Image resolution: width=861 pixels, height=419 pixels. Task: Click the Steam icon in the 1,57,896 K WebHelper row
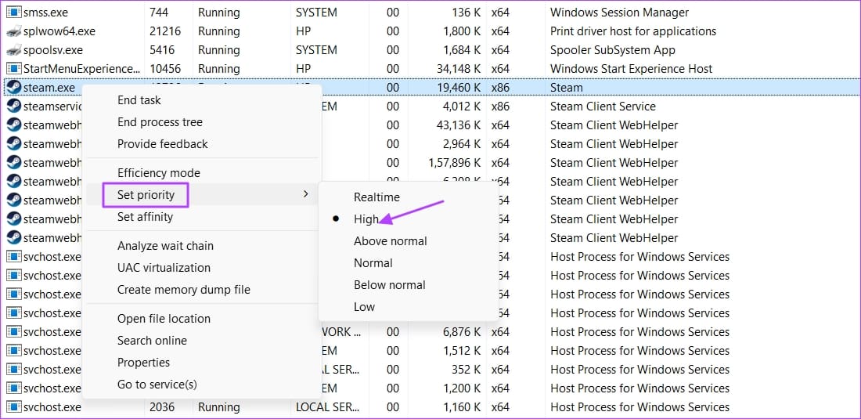14,163
